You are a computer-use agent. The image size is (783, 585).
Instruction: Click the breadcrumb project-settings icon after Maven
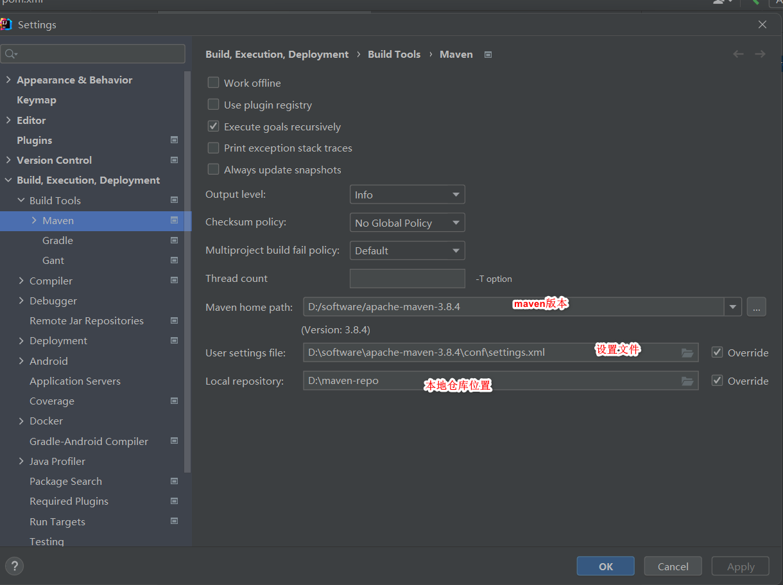[x=488, y=55]
